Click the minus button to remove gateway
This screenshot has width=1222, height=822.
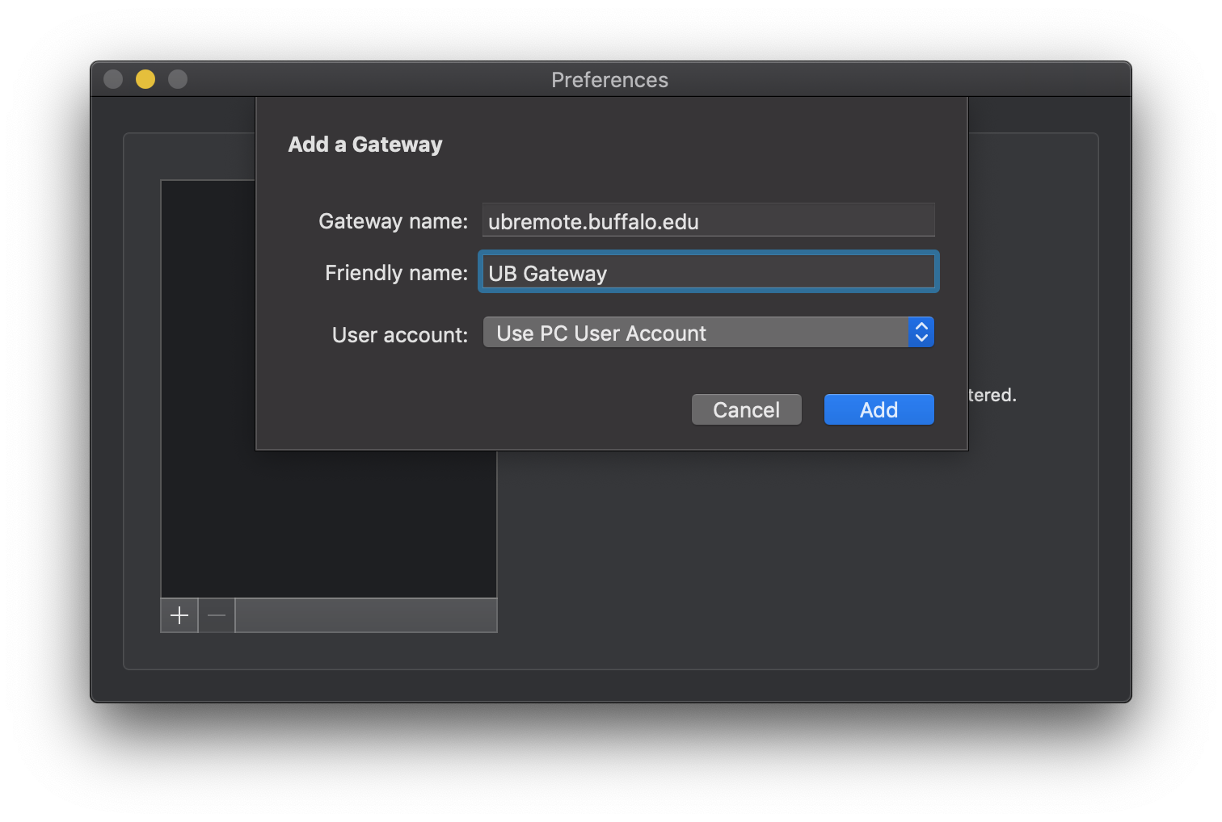(x=217, y=616)
